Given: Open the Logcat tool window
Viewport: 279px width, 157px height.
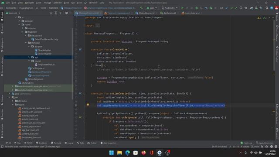Looking at the screenshot, I should [x=69, y=143].
